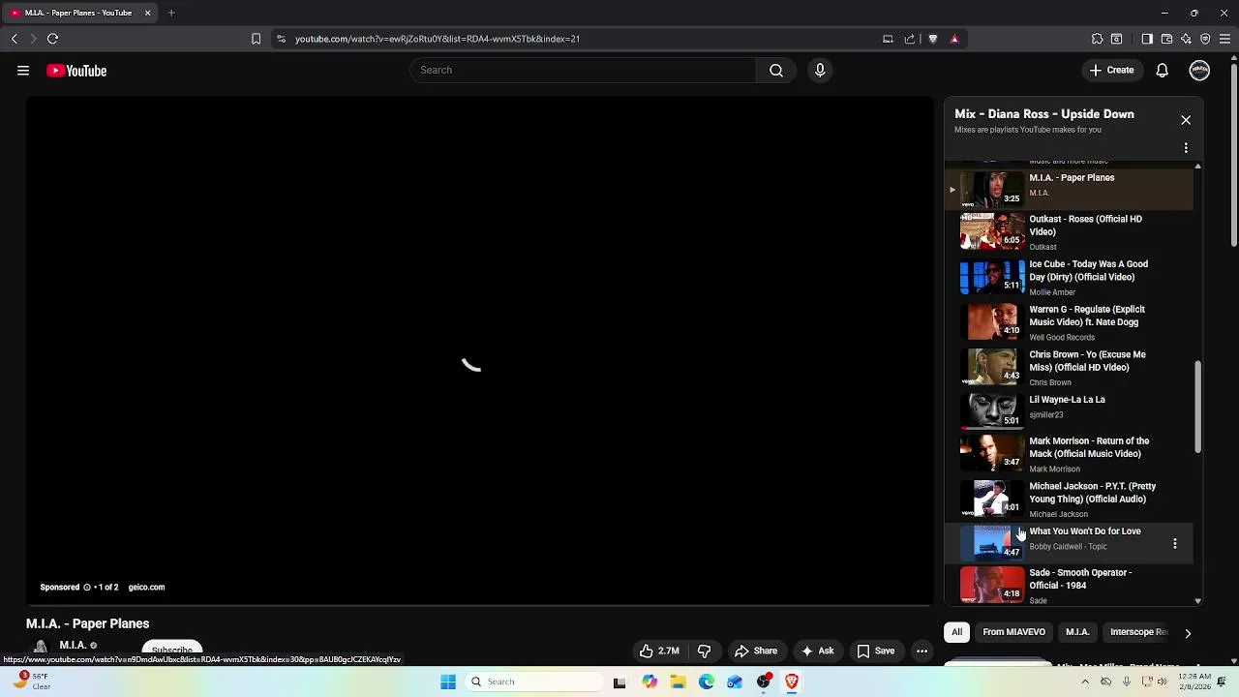Image resolution: width=1239 pixels, height=697 pixels.
Task: Open more actions ellipsis below the video
Action: 922,651
